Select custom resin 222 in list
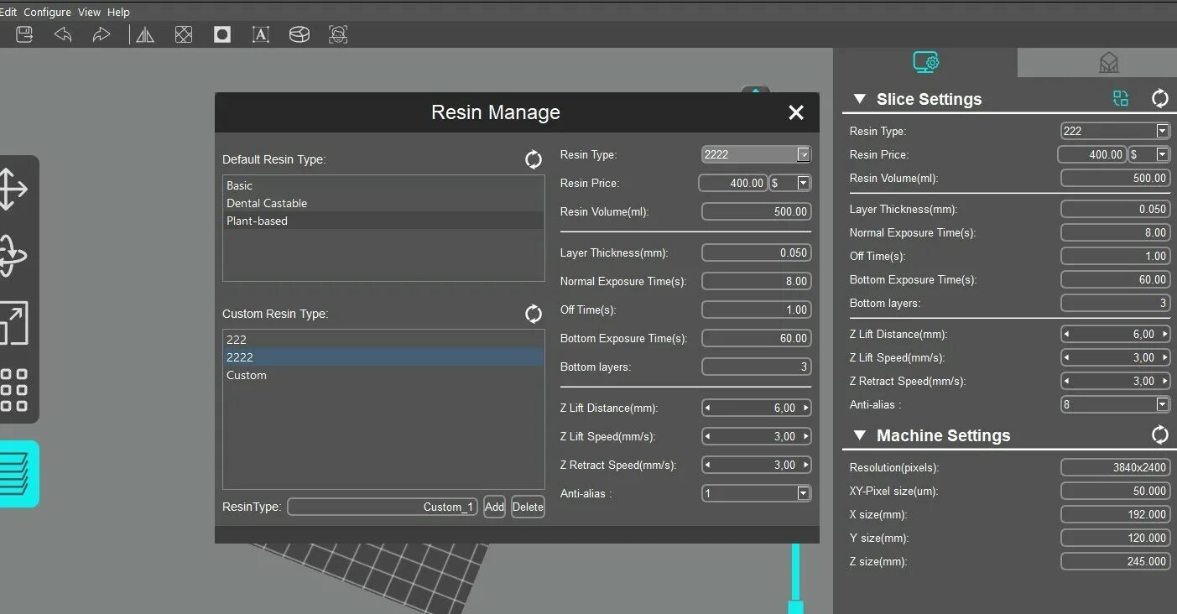 point(383,340)
